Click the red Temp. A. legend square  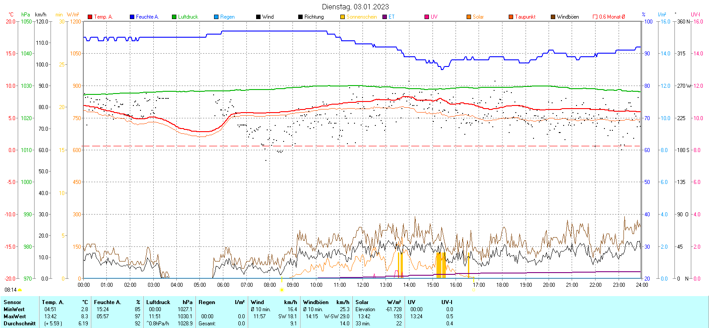pos(90,17)
